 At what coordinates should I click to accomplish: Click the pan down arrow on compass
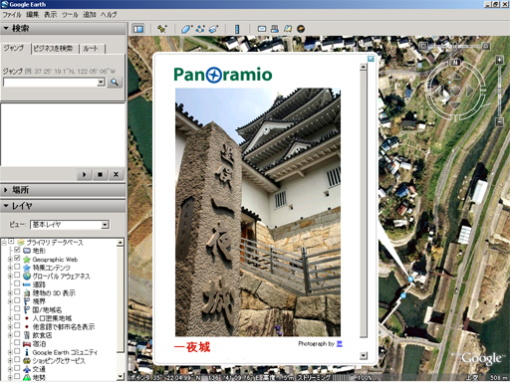click(455, 104)
